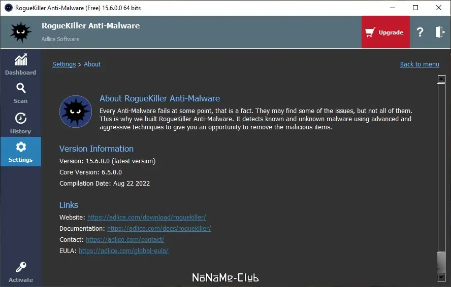Click scrollbar up arrow
The height and width of the screenshot is (287, 451).
click(441, 79)
